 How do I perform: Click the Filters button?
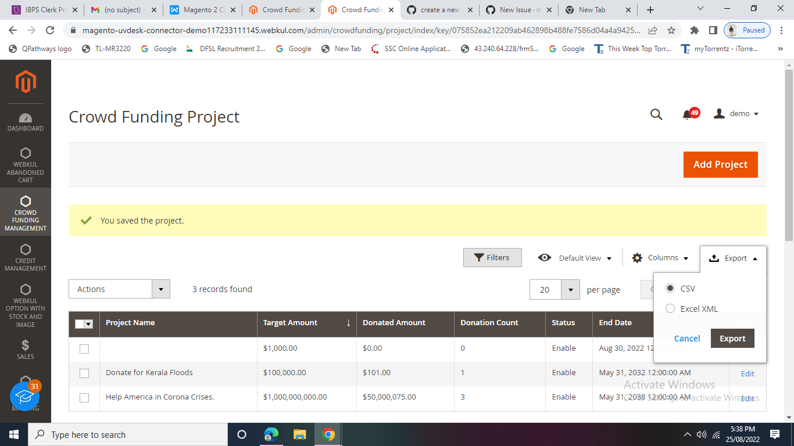coord(492,257)
